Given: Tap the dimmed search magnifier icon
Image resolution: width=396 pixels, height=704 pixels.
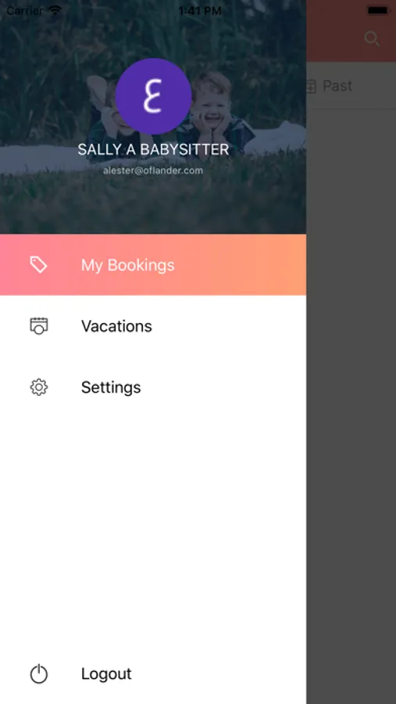Looking at the screenshot, I should 372,38.
